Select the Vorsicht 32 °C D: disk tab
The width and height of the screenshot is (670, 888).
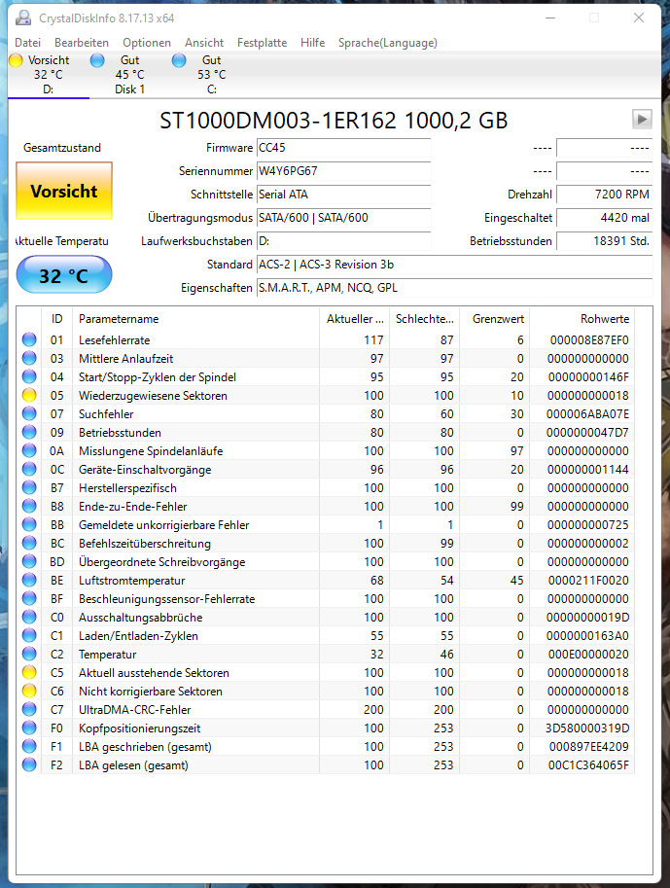[49, 75]
